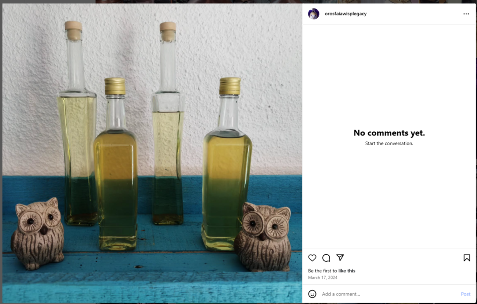Like the post with the heart icon

point(312,258)
